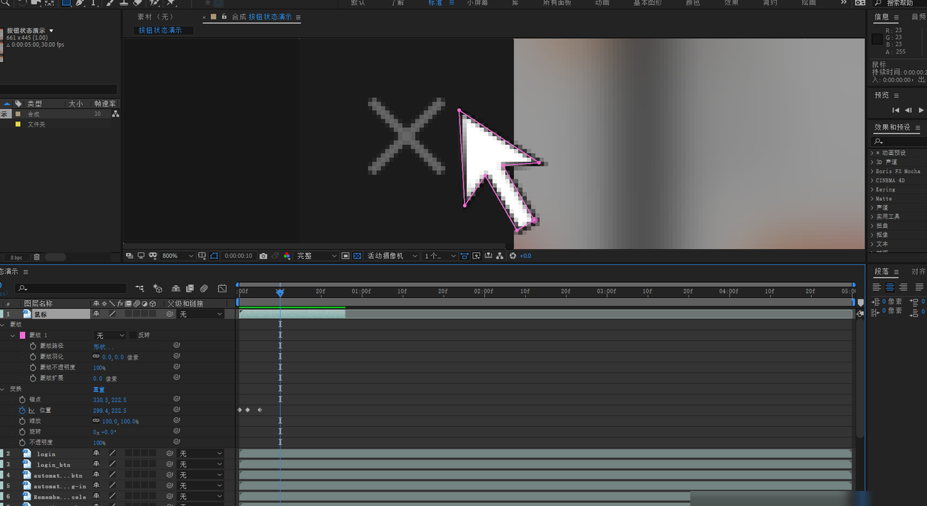Enable frame blending for timeline
Viewport: 927px width, 506px height.
tap(190, 289)
